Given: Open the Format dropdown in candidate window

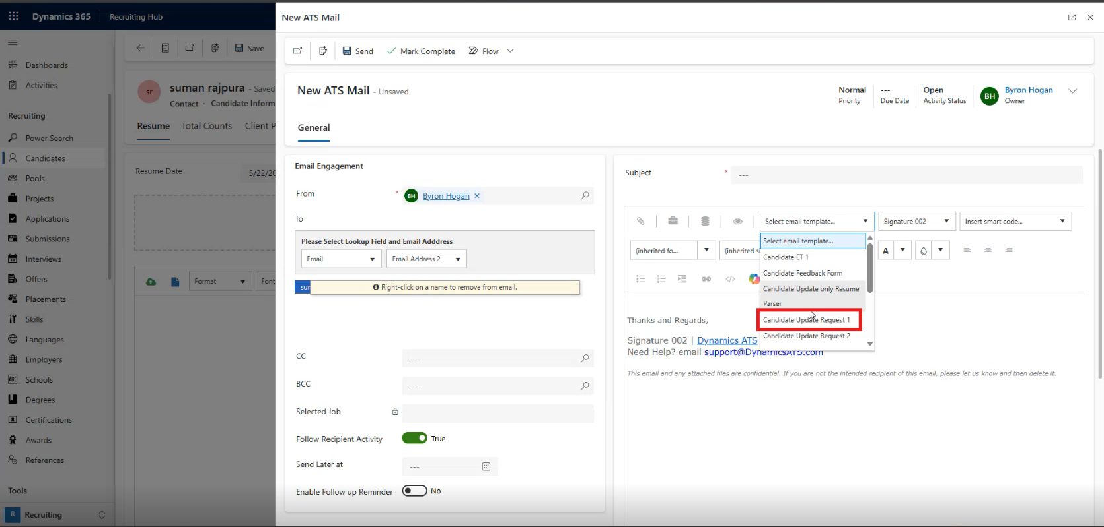Looking at the screenshot, I should (x=220, y=282).
